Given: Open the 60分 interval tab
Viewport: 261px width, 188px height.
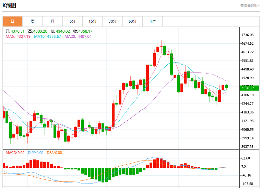Looking at the screenshot, I should [132, 21].
